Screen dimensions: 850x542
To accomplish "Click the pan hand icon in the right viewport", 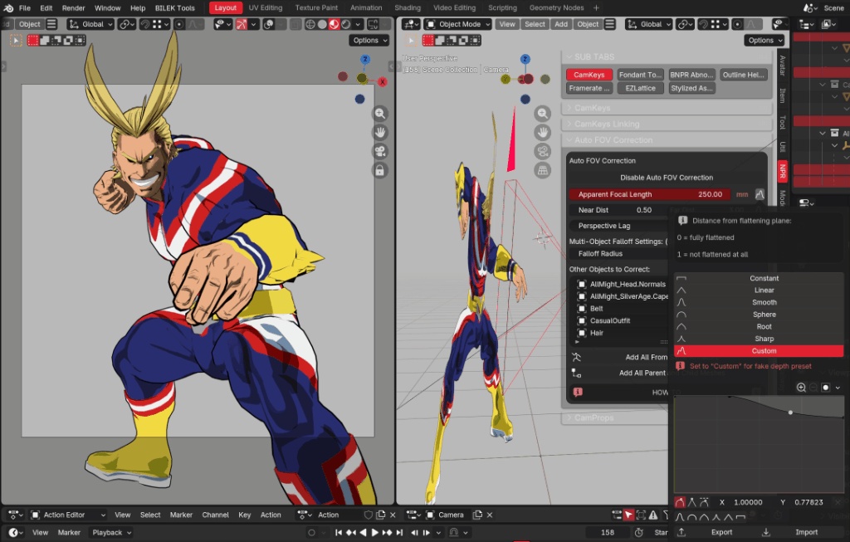I will [x=542, y=133].
